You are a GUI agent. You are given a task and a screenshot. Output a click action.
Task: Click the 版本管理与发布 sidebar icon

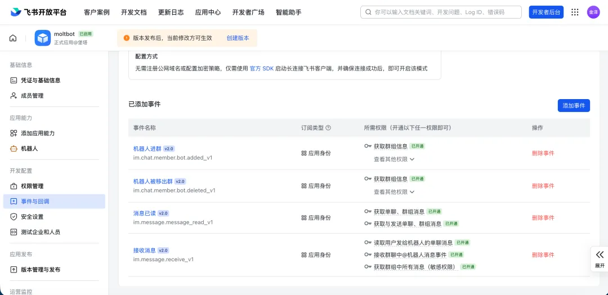click(x=14, y=270)
